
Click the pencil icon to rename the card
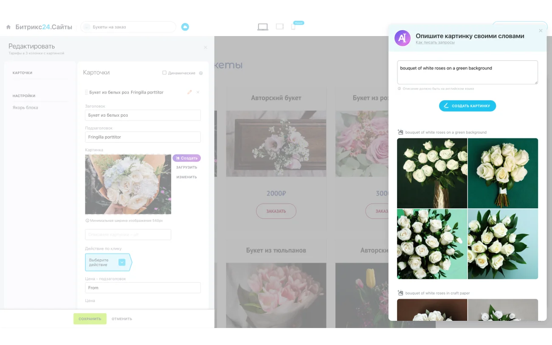(x=189, y=92)
